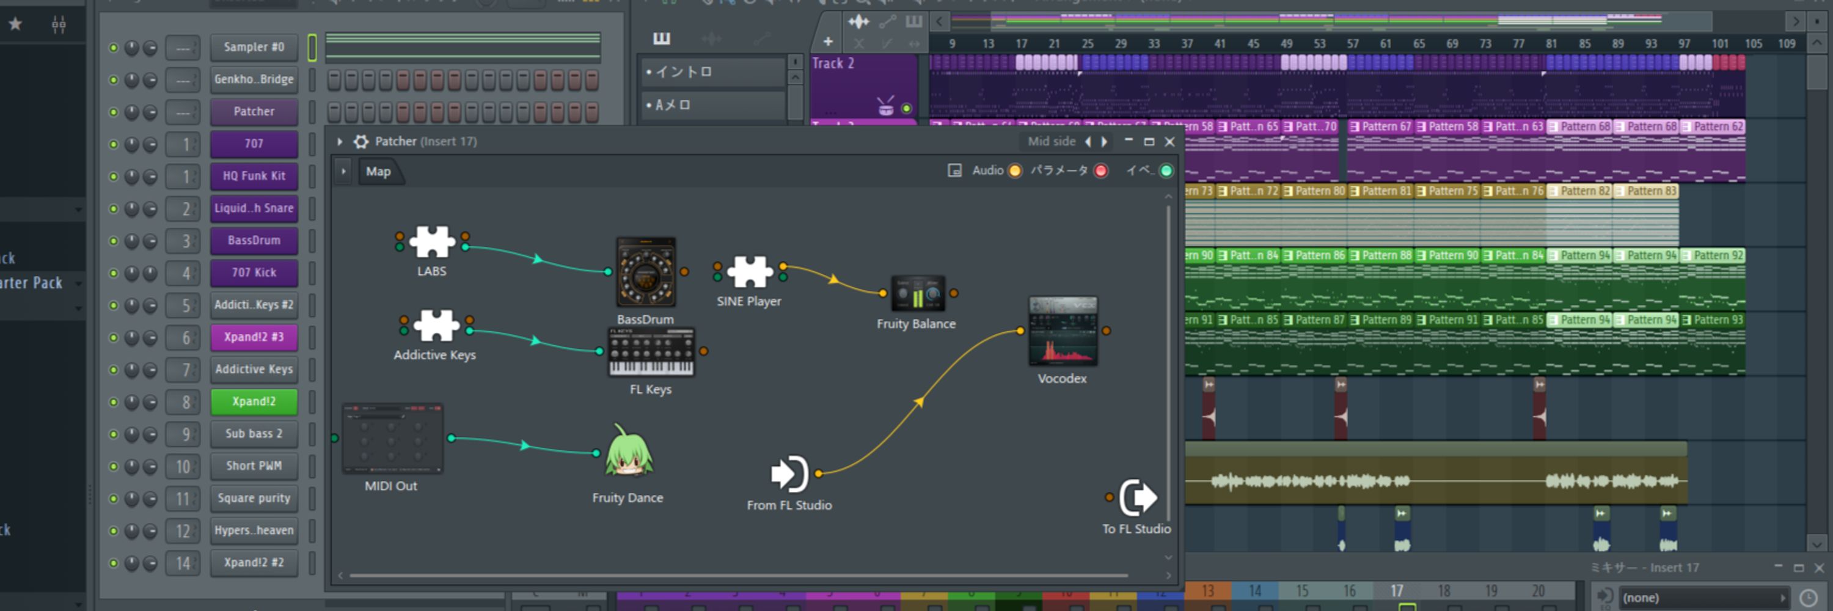Change mixer track selector for Sampler #0
1833x611 pixels.
(x=183, y=48)
